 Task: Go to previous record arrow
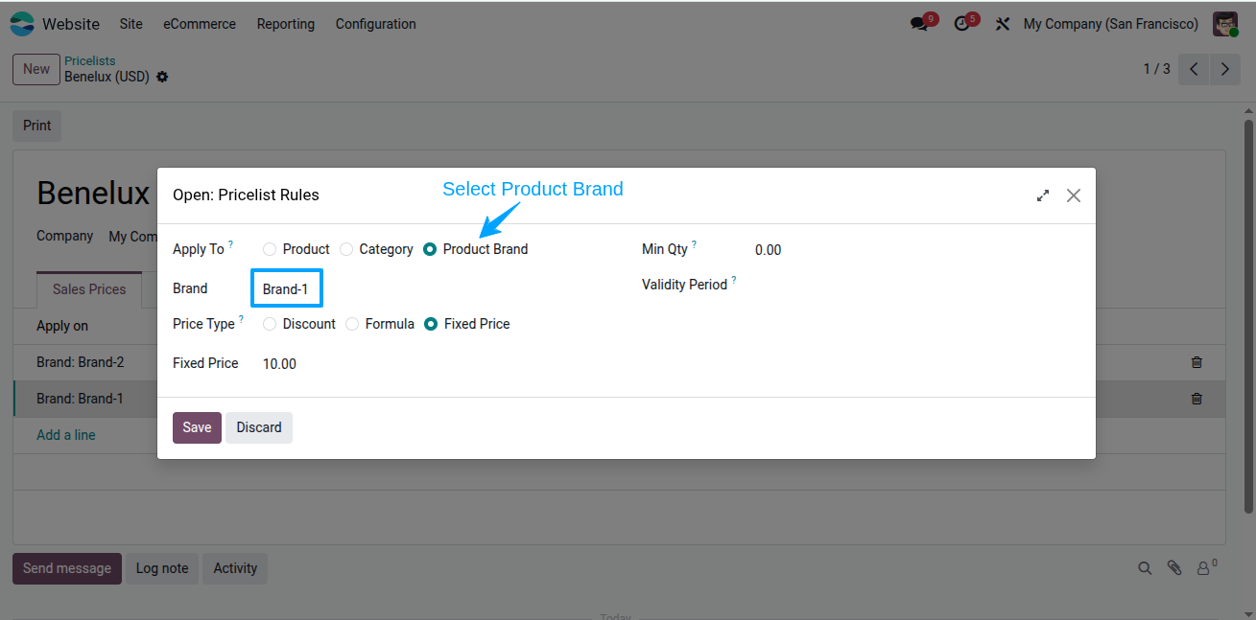click(1194, 69)
